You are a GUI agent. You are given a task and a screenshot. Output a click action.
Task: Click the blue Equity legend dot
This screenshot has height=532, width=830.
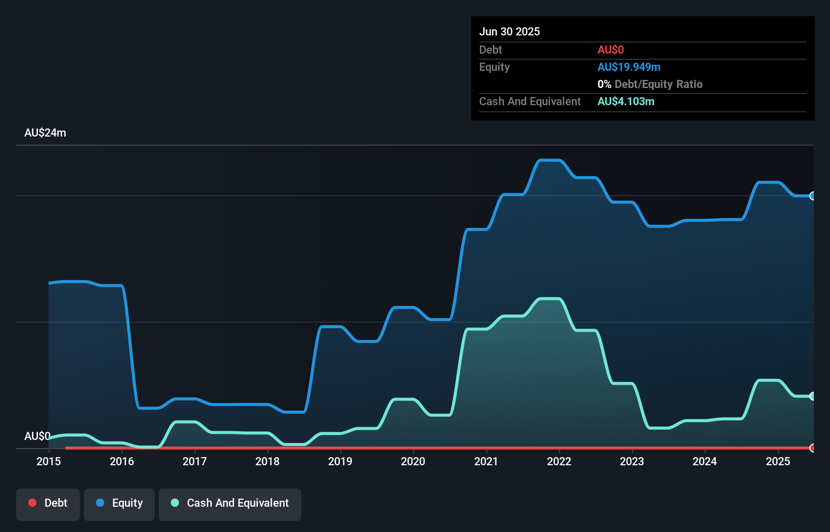tap(101, 503)
